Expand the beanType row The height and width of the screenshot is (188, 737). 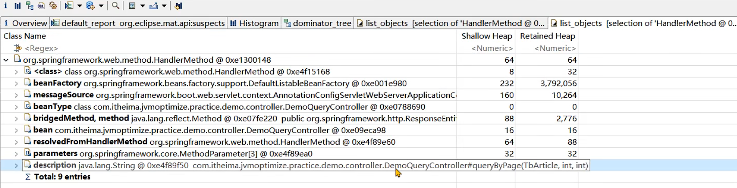click(16, 107)
